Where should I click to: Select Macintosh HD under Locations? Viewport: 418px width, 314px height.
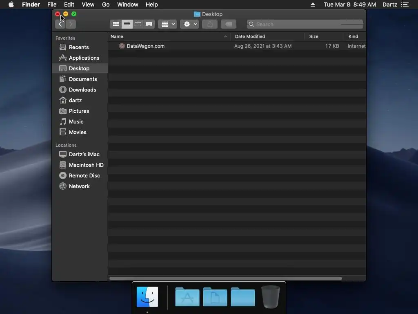[x=80, y=165]
